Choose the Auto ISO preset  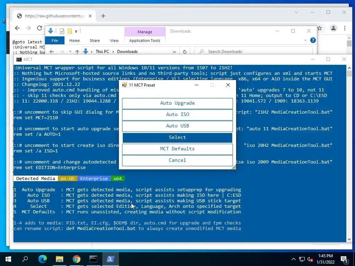(x=177, y=115)
